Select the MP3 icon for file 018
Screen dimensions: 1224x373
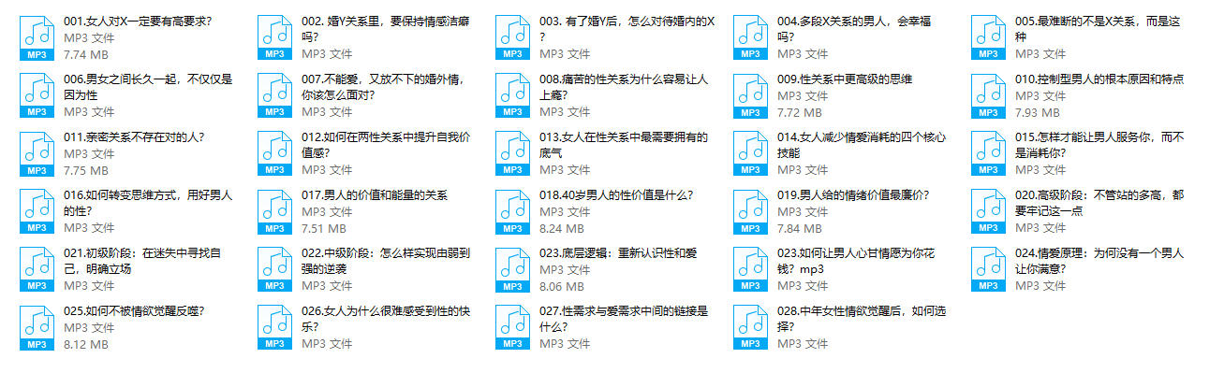512,212
